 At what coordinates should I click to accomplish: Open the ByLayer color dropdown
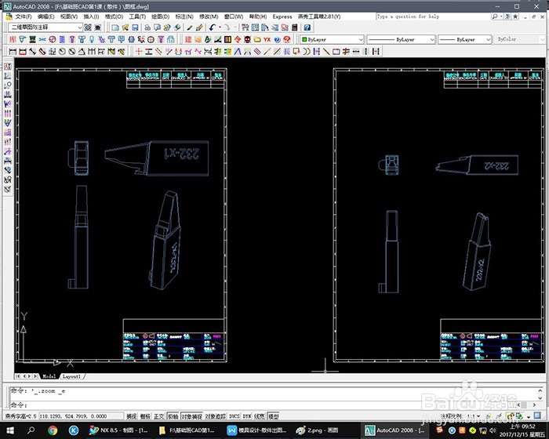coord(333,39)
